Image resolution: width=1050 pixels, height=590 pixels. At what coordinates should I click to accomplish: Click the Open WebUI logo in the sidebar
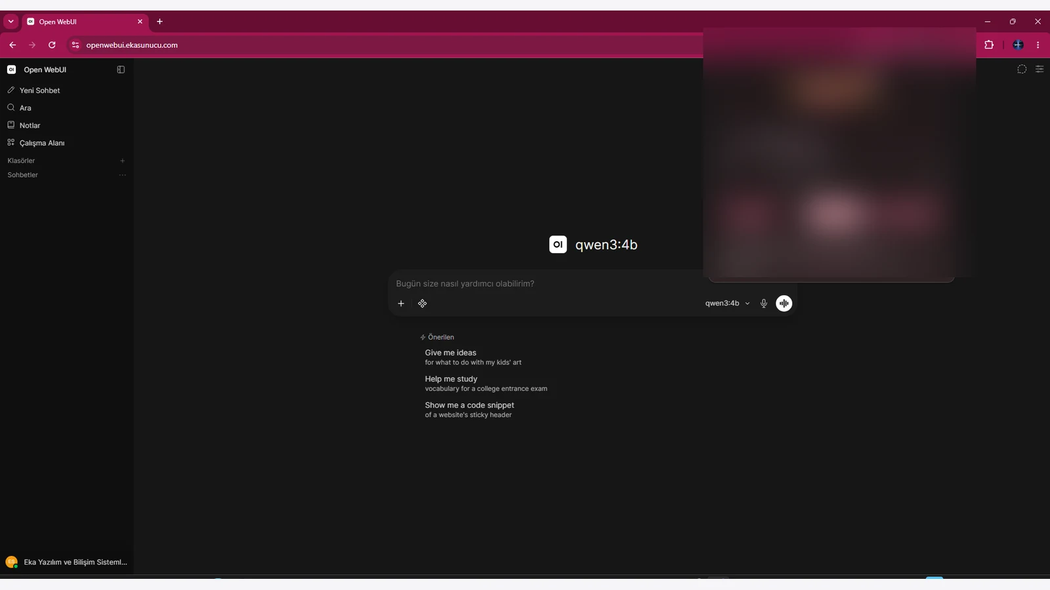(11, 69)
